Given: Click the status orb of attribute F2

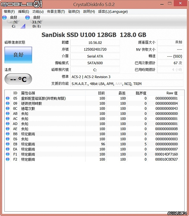Looking at the screenshot, I should coord(8,159).
